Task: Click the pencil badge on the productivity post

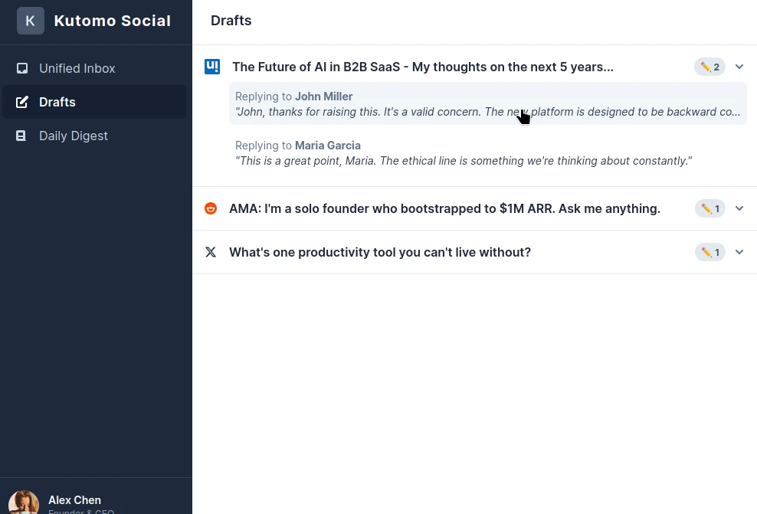Action: 709,252
